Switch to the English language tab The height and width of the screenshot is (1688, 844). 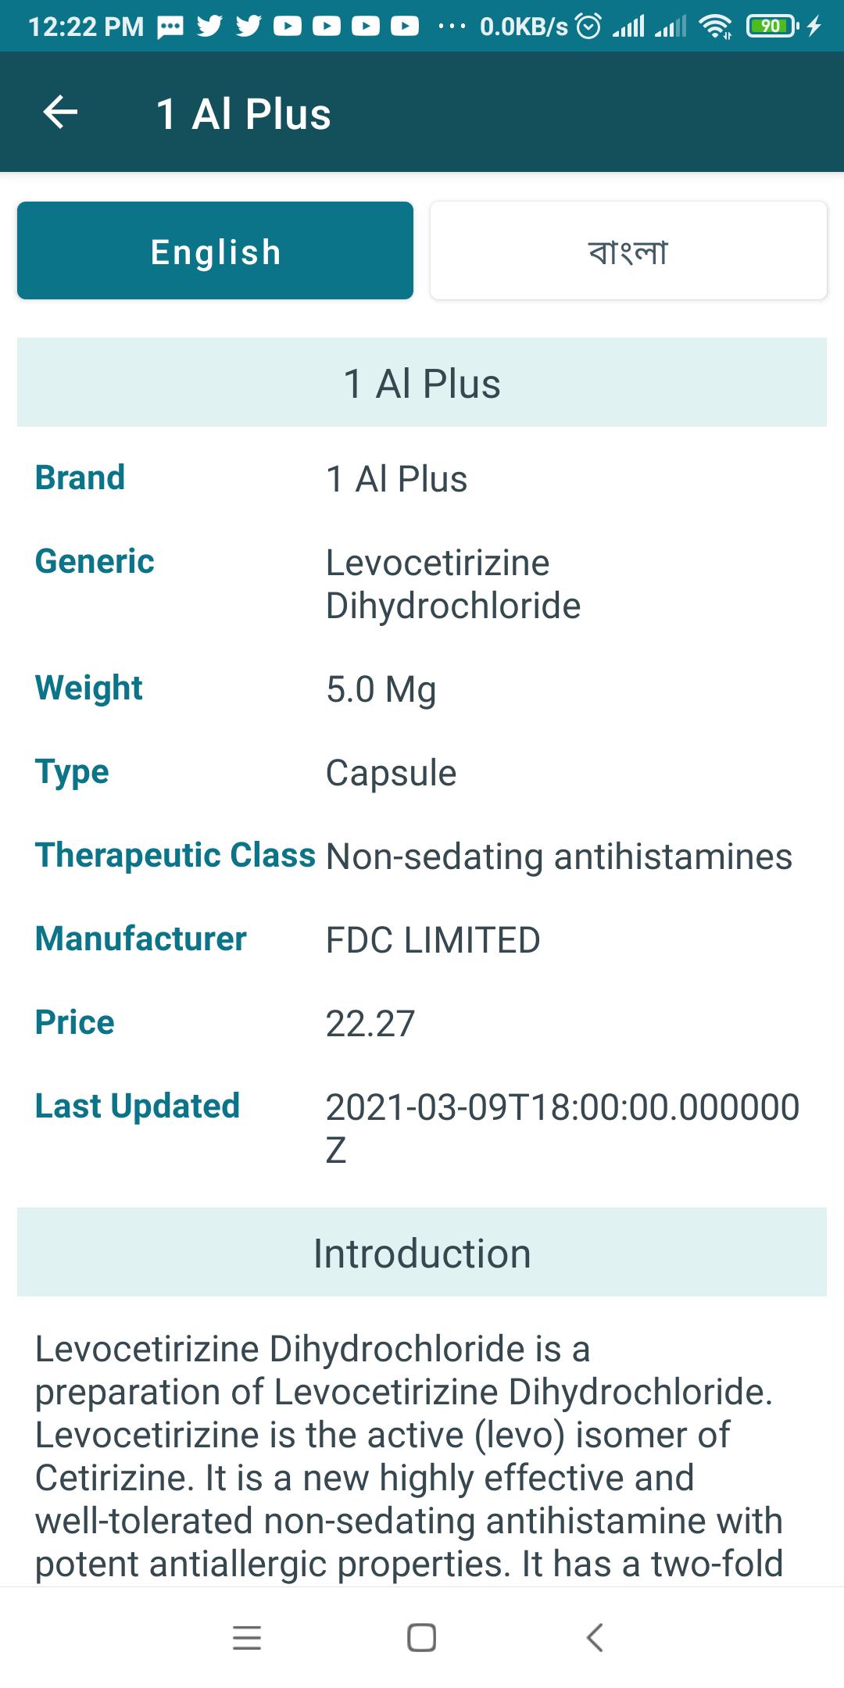pyautogui.click(x=215, y=251)
